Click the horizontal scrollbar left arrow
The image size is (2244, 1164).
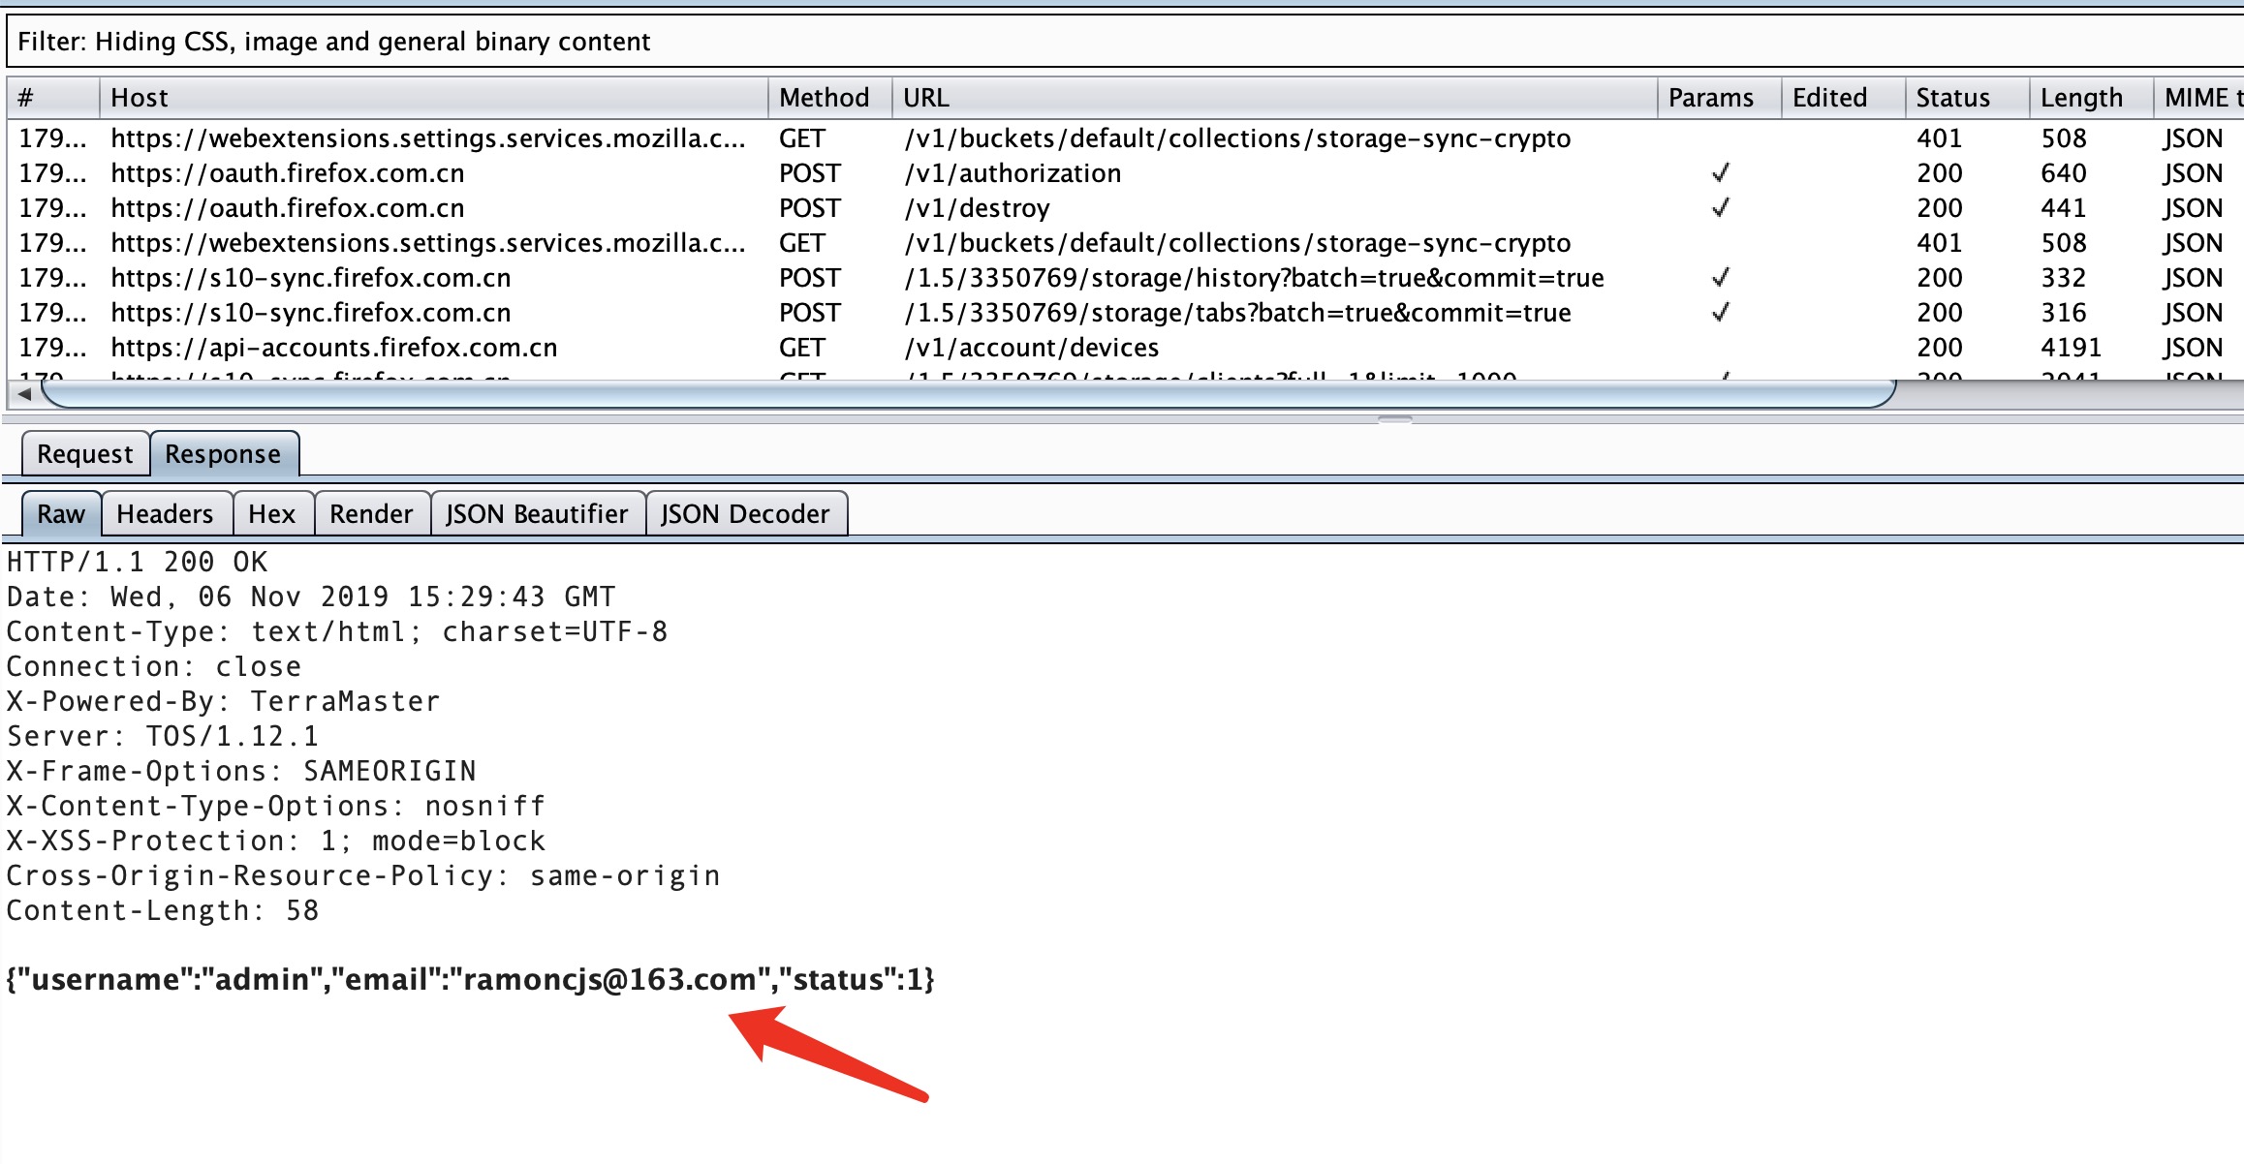tap(24, 394)
